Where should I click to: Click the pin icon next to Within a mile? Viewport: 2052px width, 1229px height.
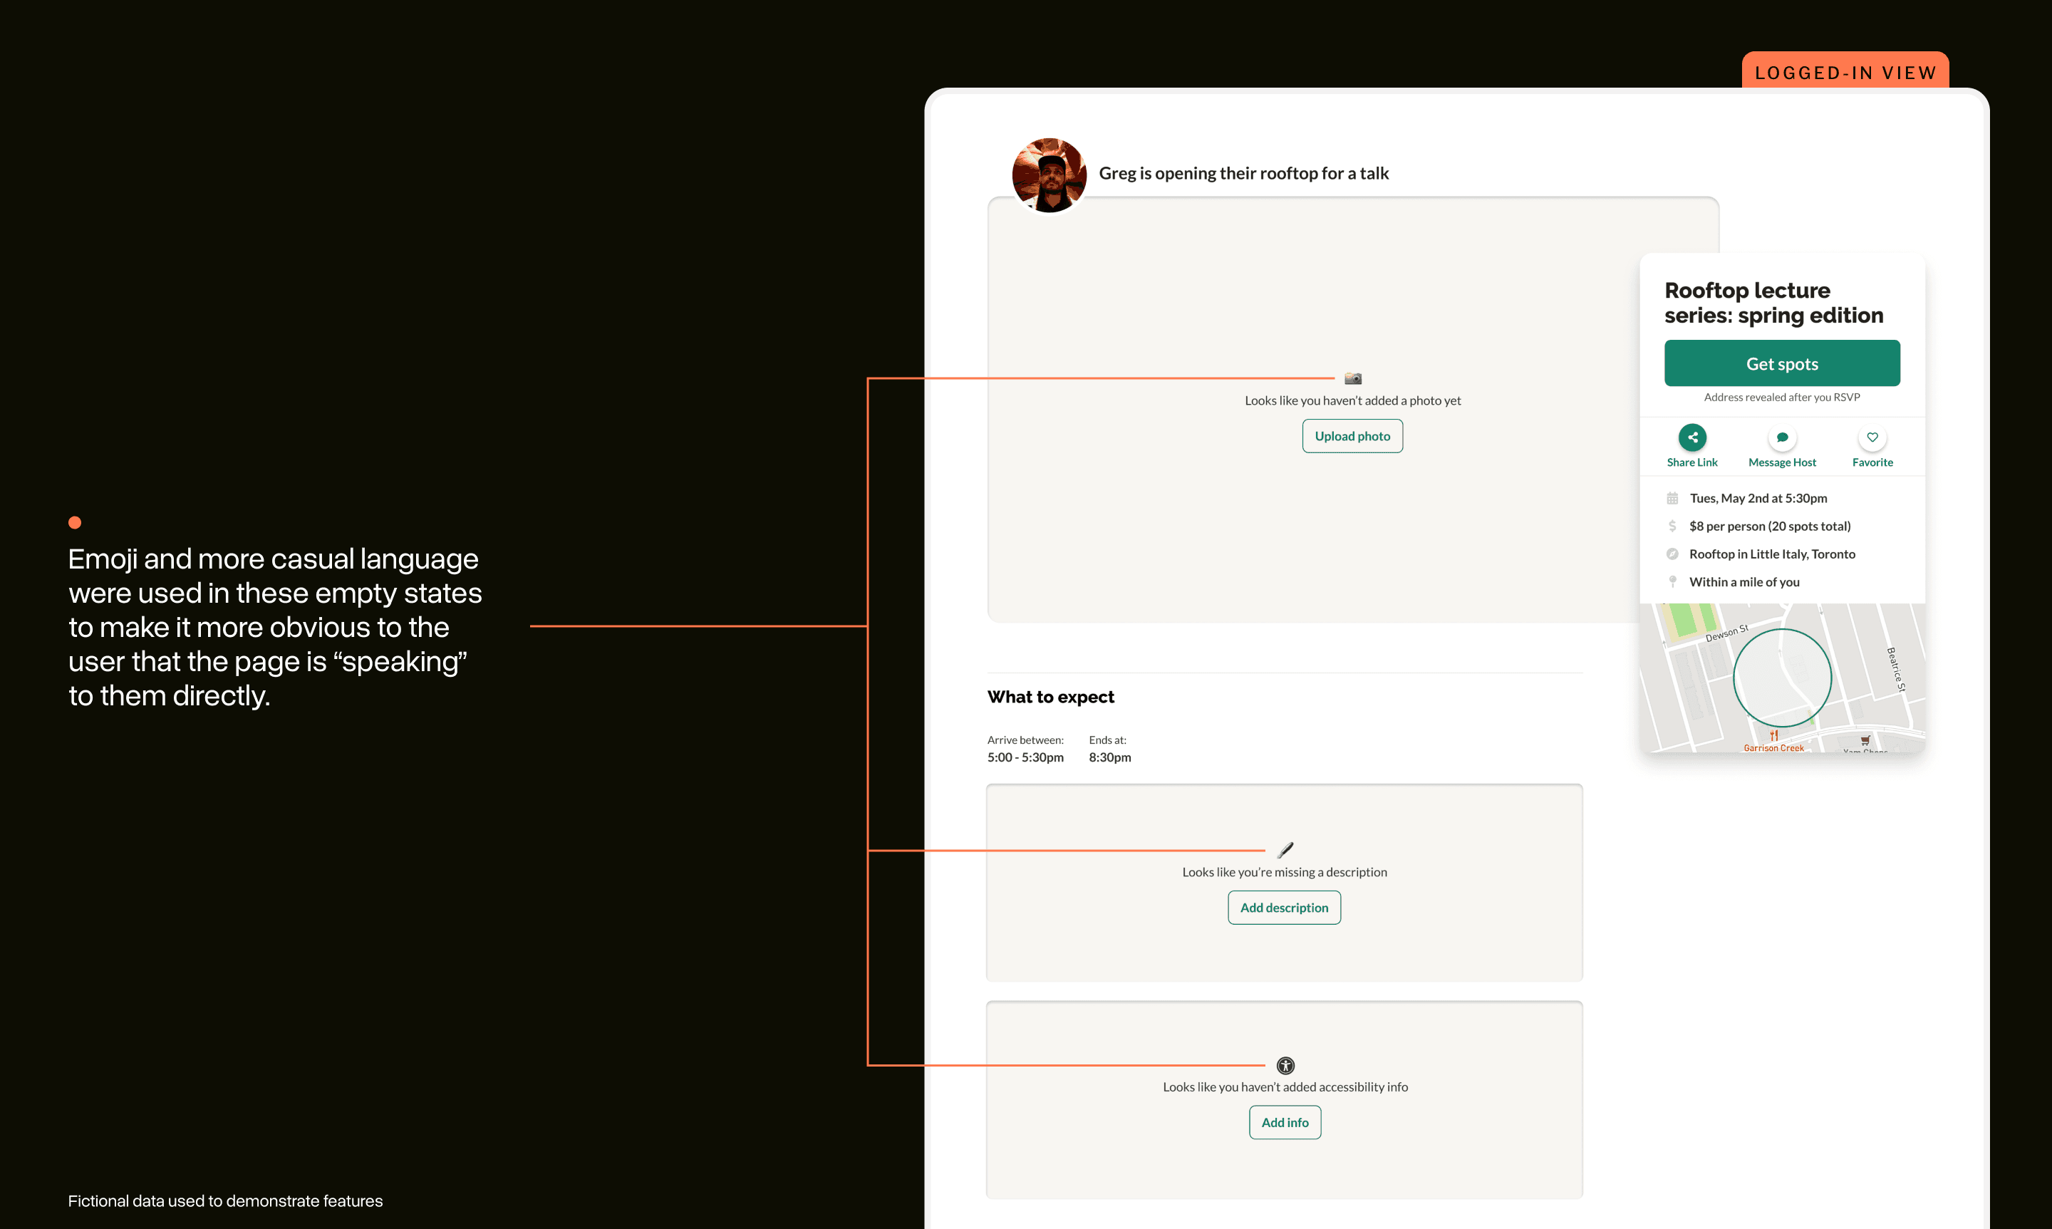pyautogui.click(x=1674, y=581)
